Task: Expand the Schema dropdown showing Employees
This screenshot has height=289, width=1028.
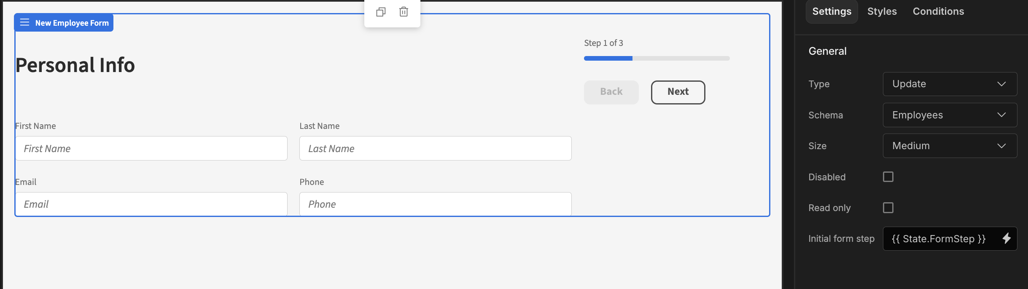Action: point(950,115)
